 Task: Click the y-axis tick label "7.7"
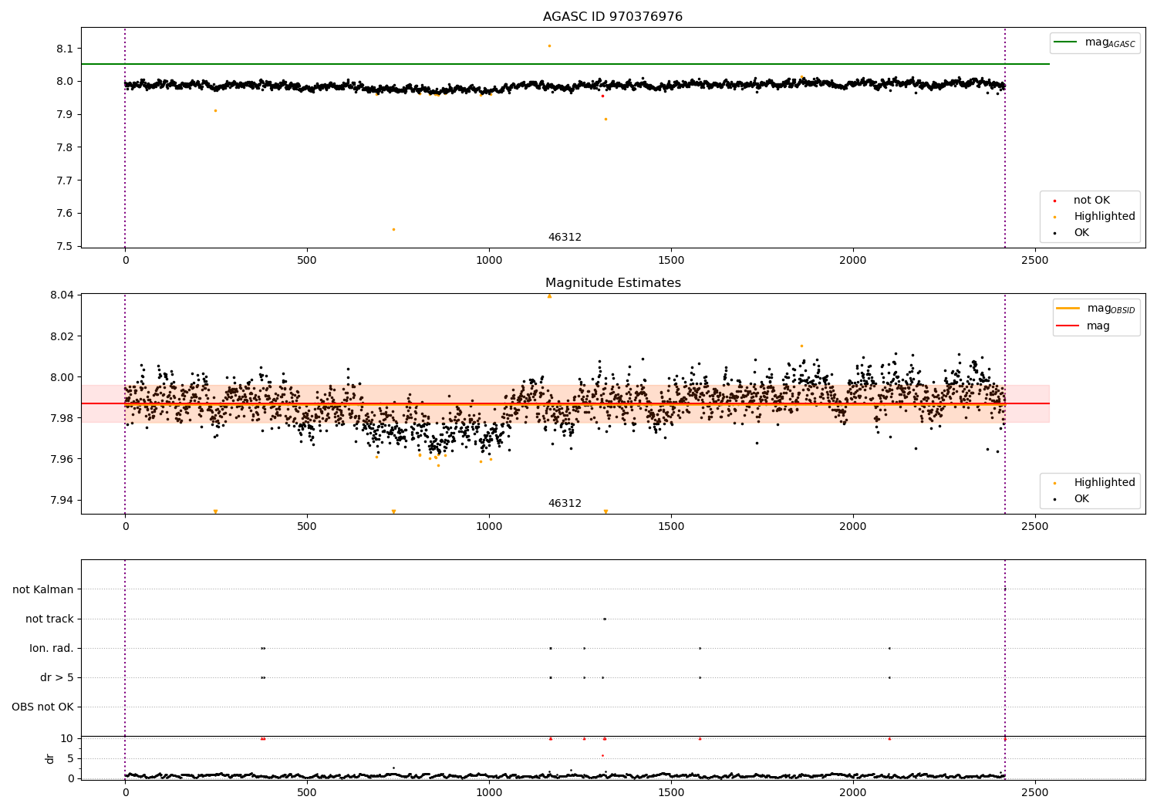(x=65, y=181)
